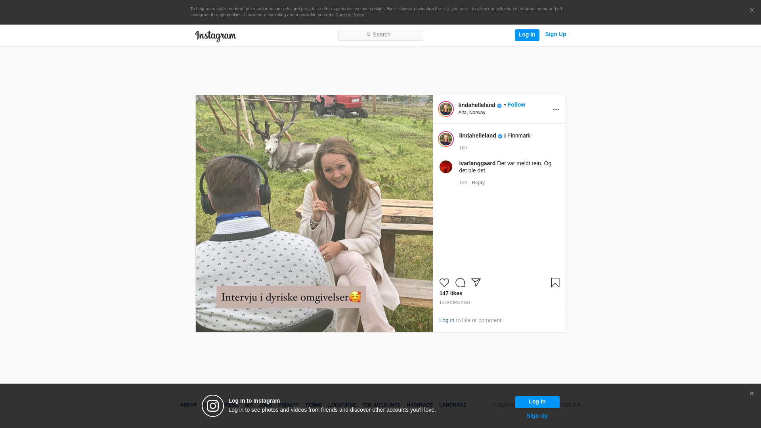The height and width of the screenshot is (428, 761).
Task: Open lindahelleland profile picture in post header
Action: tap(446, 109)
